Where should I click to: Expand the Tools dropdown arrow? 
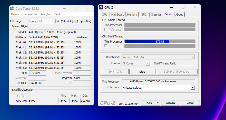pos(158,103)
